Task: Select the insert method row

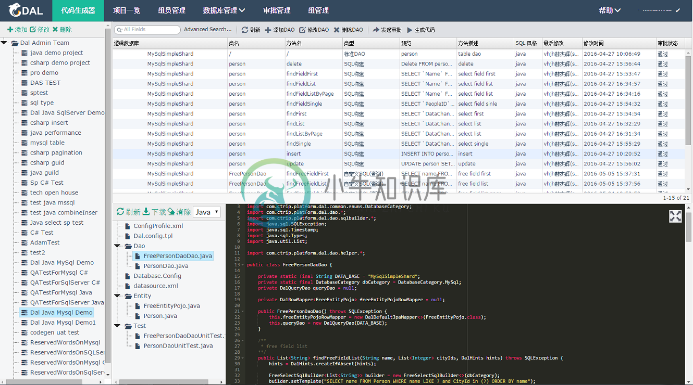Action: point(399,154)
